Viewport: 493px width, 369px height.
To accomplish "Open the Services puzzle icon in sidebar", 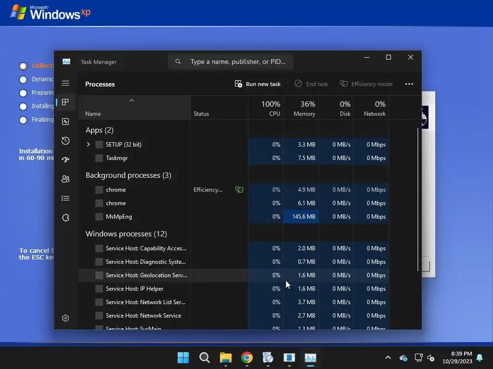I will 65,218.
